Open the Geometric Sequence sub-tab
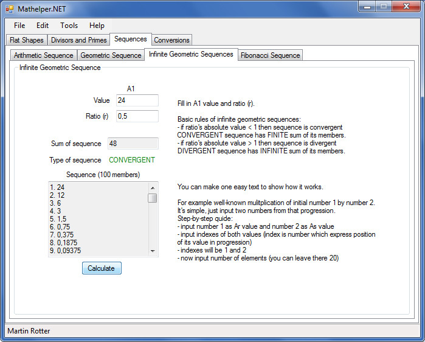The height and width of the screenshot is (342, 425). (111, 55)
